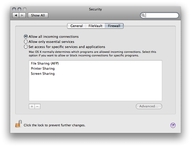
Task: Click the lock icon to prevent changes
Action: coord(19,124)
